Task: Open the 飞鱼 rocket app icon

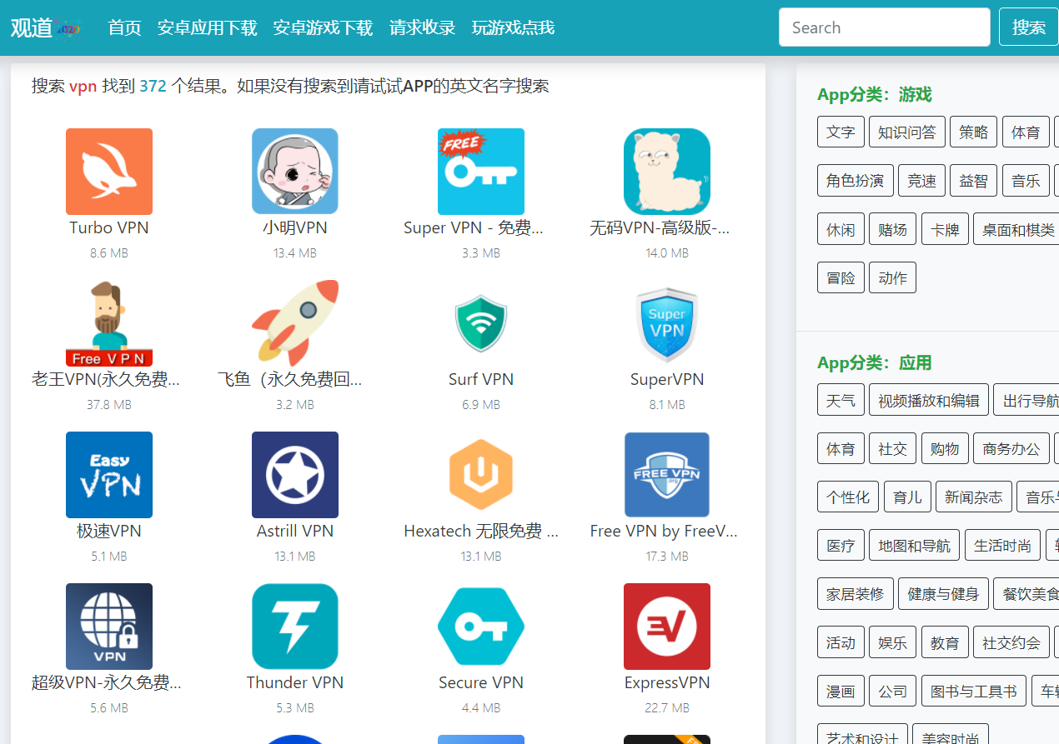Action: (x=295, y=323)
